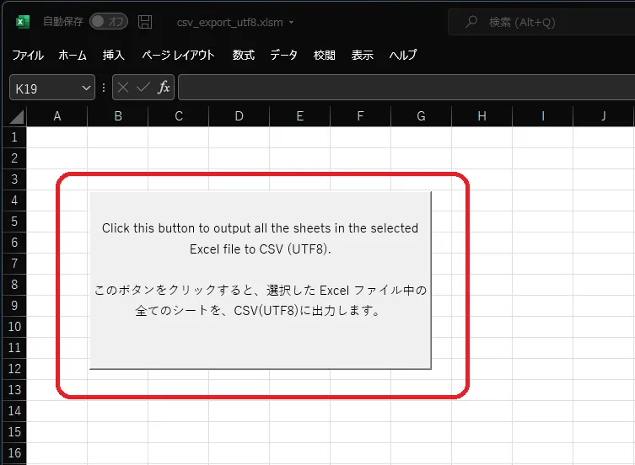Open the 挿入 (Insert) tab

coord(114,56)
